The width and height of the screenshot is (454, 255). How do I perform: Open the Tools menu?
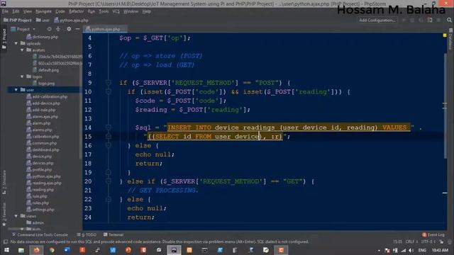pyautogui.click(x=104, y=11)
